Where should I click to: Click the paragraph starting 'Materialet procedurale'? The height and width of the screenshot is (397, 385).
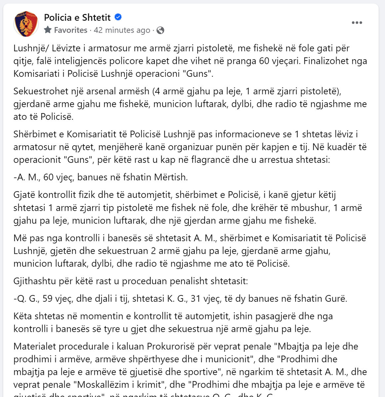[190, 369]
